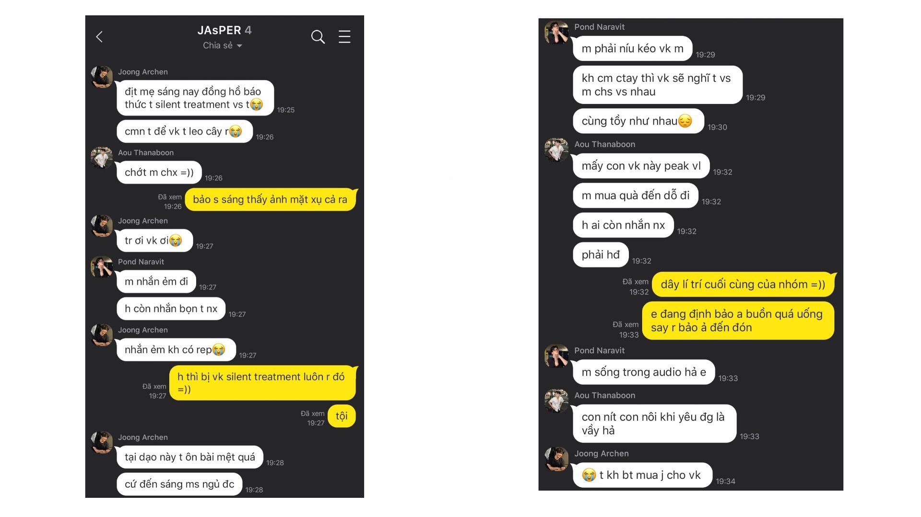Select yellow bubble "dây lí trí cuối cùng của nhóm"
The width and height of the screenshot is (921, 517).
(743, 285)
